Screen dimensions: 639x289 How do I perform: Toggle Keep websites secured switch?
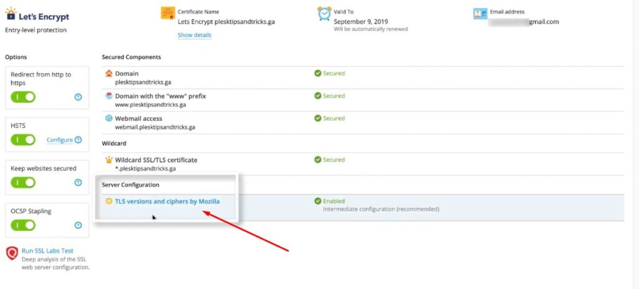pos(23,183)
